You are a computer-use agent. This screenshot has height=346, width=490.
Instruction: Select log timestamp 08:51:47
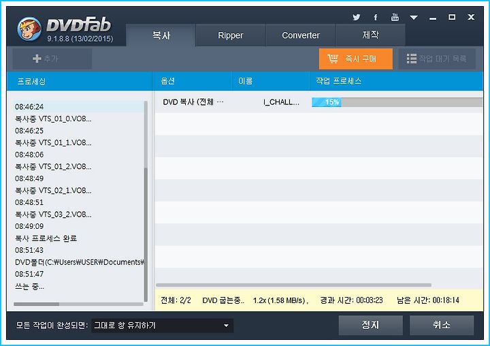[29, 274]
